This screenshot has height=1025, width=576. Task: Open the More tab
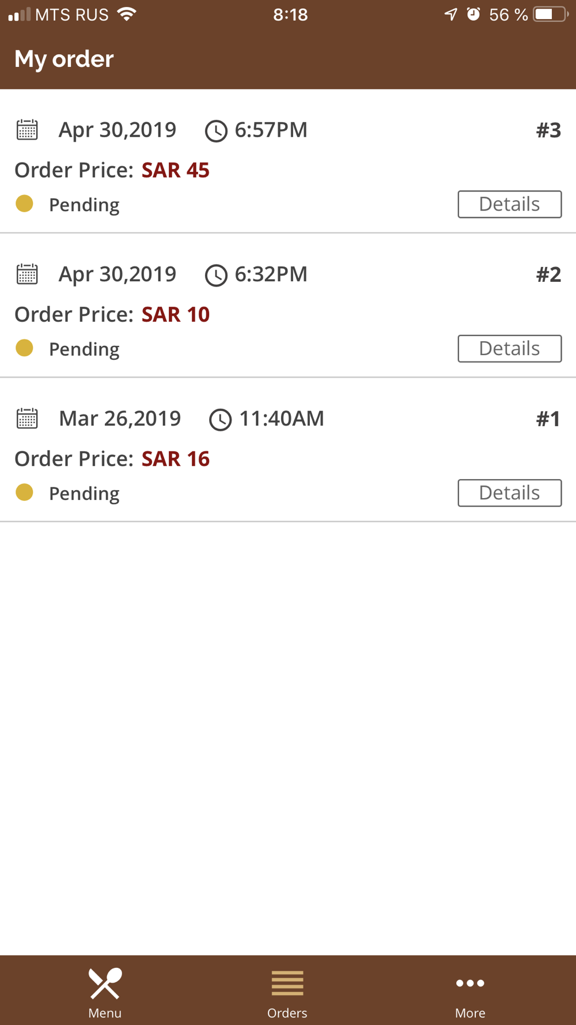click(470, 992)
